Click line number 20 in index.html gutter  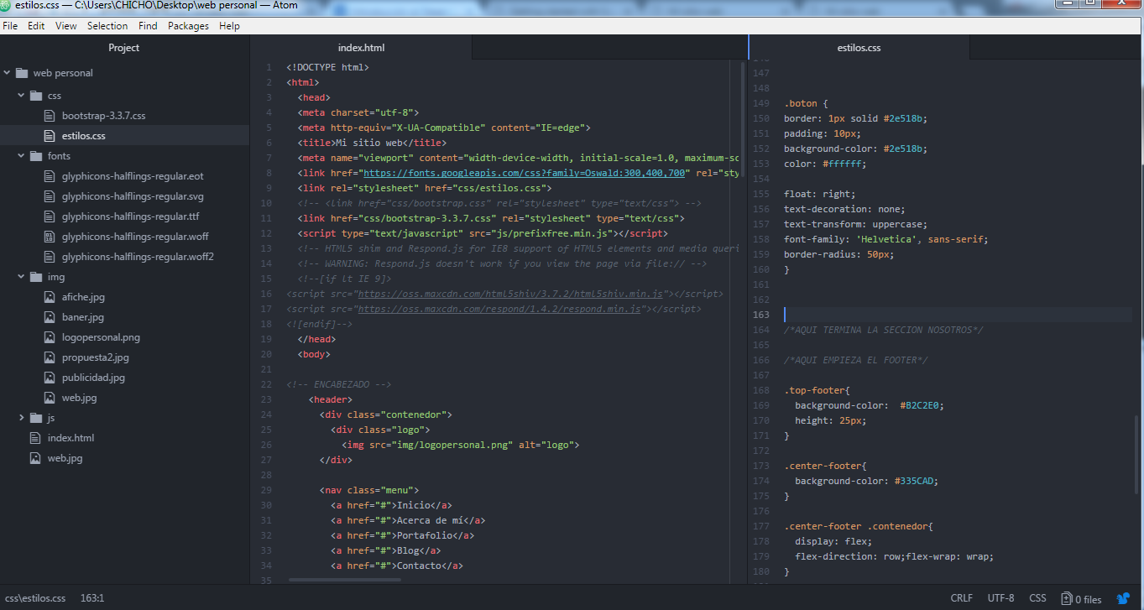pos(266,354)
